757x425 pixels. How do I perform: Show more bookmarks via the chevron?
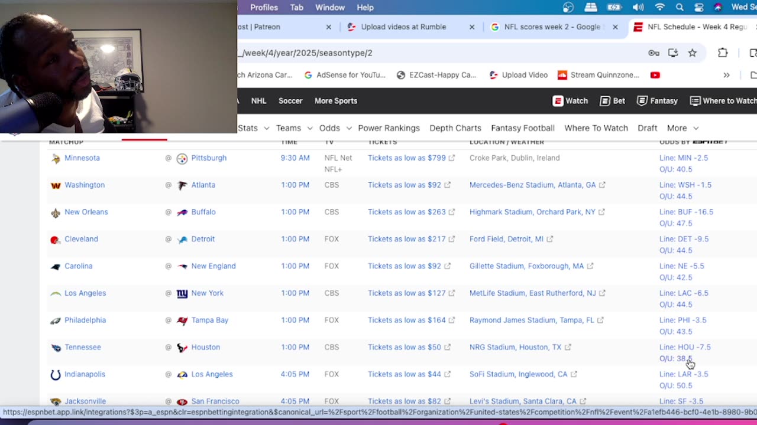click(x=726, y=75)
